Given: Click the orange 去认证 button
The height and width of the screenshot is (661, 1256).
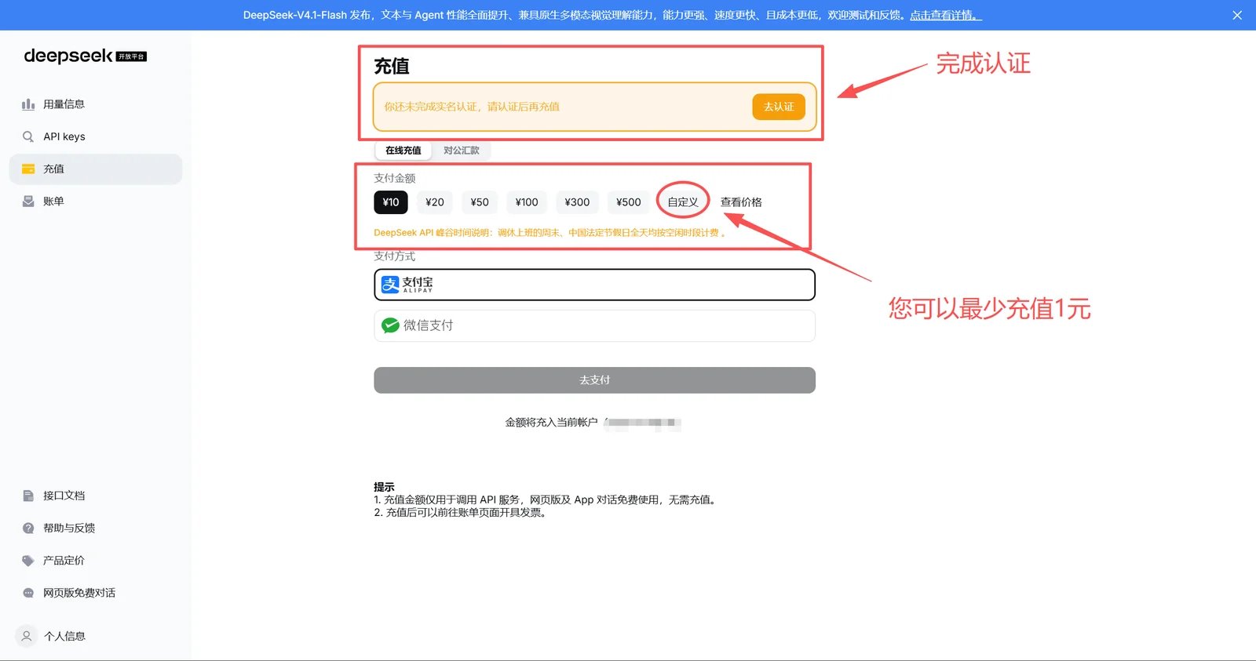Looking at the screenshot, I should pos(779,107).
